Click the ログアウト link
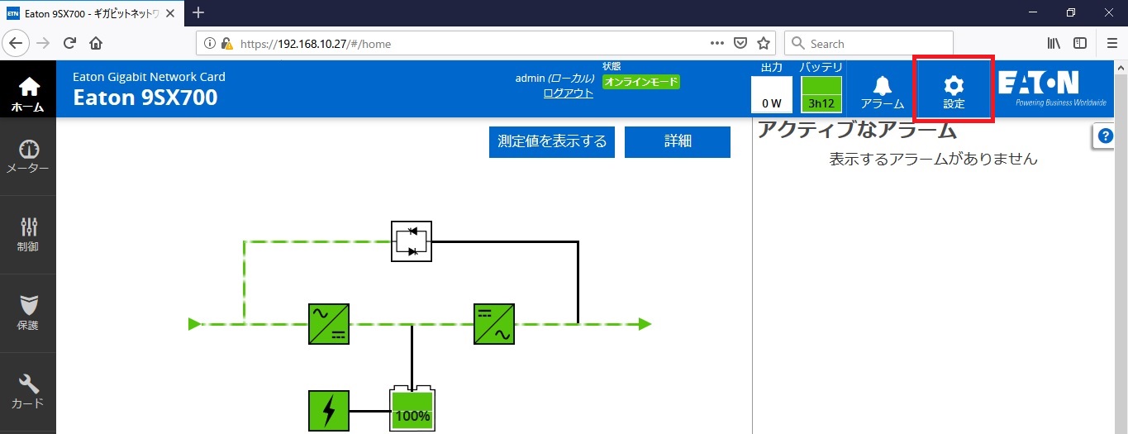Image resolution: width=1128 pixels, height=434 pixels. [x=568, y=93]
